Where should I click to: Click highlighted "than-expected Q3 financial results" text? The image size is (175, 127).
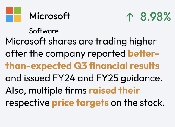point(82,66)
